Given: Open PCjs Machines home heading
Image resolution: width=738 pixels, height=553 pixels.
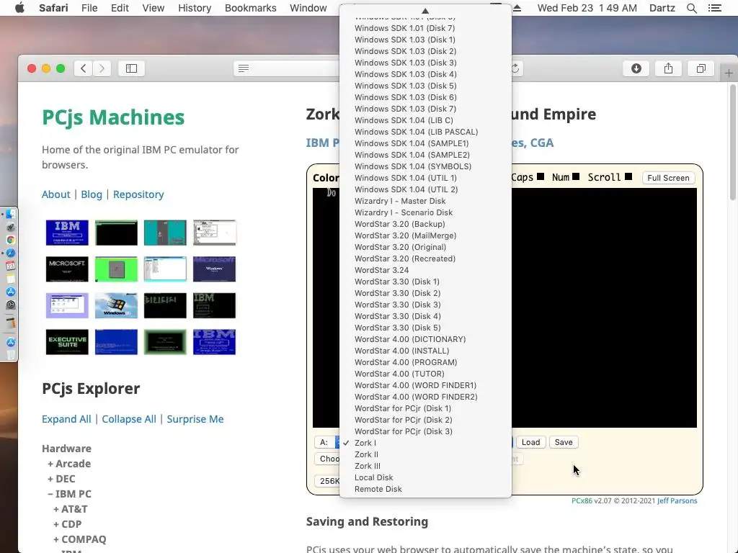Looking at the screenshot, I should pyautogui.click(x=113, y=117).
